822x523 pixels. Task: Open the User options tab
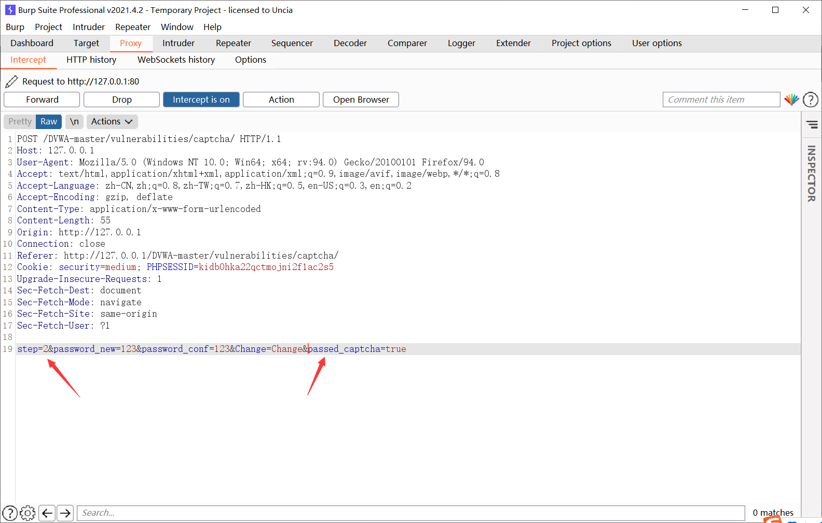pyautogui.click(x=657, y=43)
